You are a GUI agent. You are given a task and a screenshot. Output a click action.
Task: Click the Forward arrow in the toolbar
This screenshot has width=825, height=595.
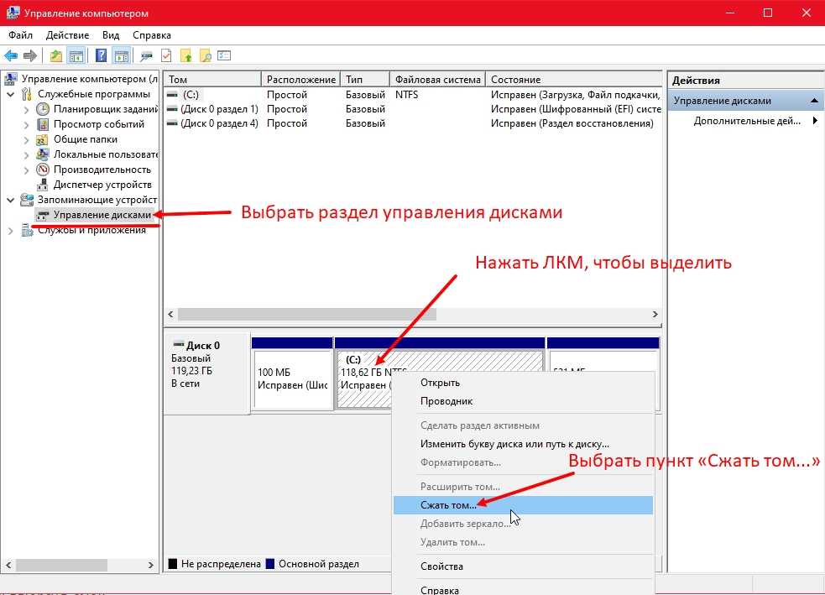[x=30, y=56]
